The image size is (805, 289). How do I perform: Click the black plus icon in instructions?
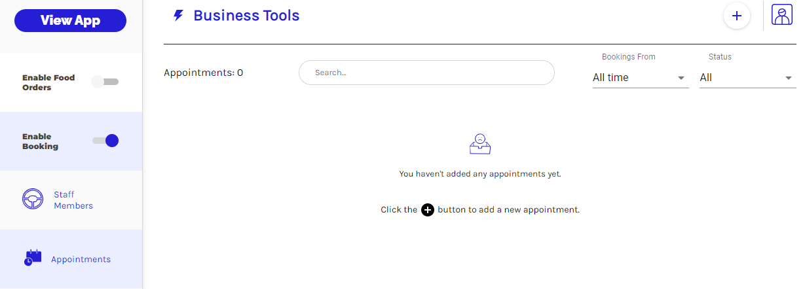point(428,210)
